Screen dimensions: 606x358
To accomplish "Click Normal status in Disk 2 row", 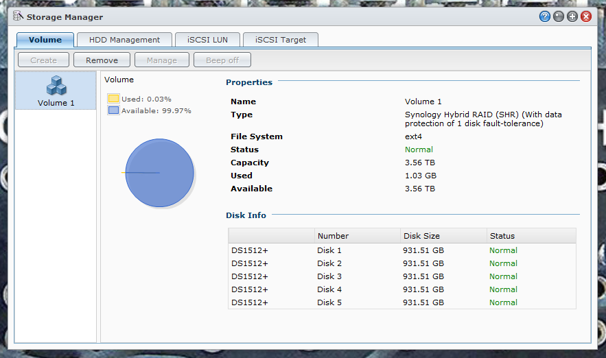I will coord(503,263).
